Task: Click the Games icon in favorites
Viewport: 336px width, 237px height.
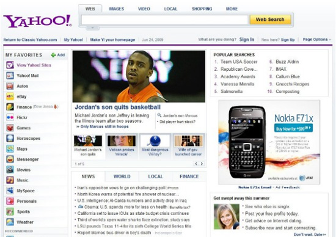Action: [x=10, y=128]
